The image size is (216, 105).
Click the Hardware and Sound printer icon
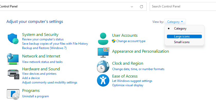click(13, 74)
